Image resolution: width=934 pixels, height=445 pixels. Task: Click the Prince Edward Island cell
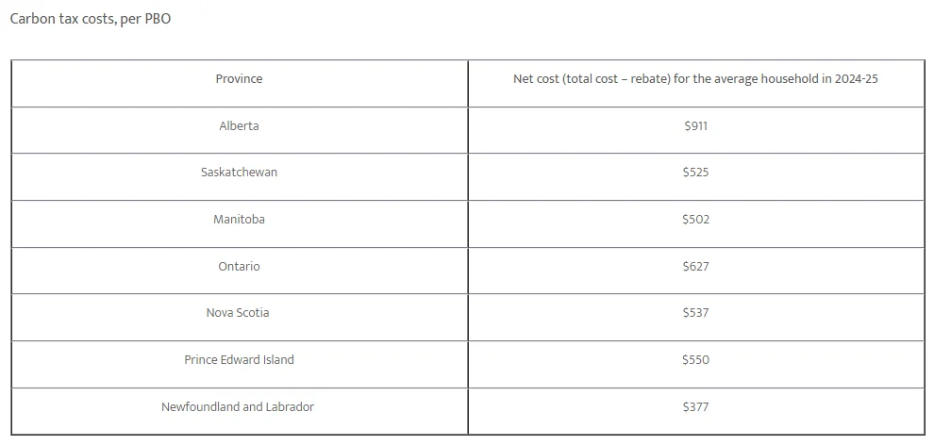[x=239, y=360]
